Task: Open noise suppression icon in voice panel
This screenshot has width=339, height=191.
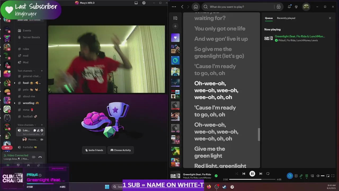Action: (34, 157)
